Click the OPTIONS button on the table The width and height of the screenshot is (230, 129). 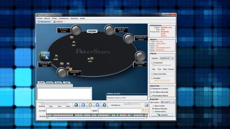(92, 31)
